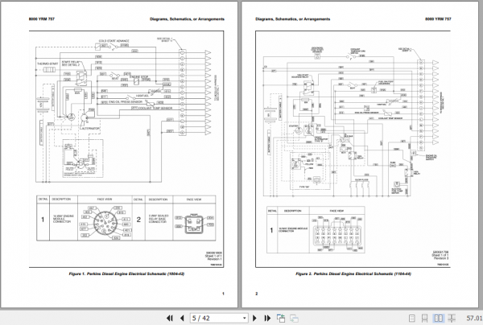The image size is (483, 325).
Task: Click the Figure 1 Perkins Diesel schematic caption
Action: point(126,274)
